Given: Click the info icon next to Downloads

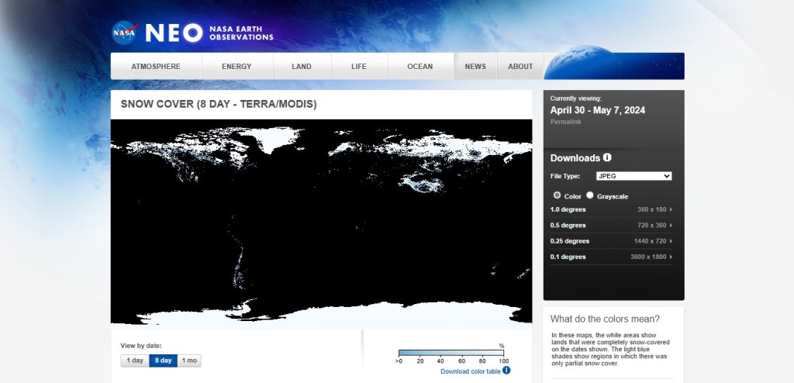Looking at the screenshot, I should (x=607, y=158).
